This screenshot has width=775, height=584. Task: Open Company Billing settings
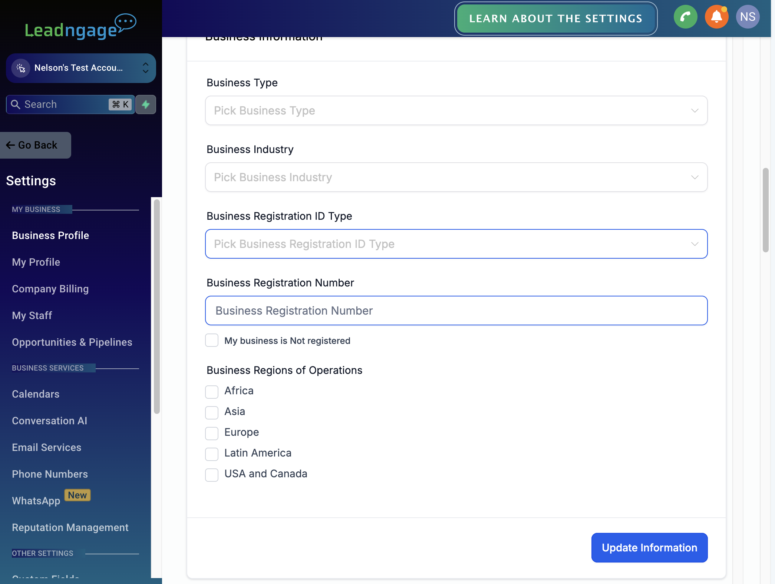point(50,289)
